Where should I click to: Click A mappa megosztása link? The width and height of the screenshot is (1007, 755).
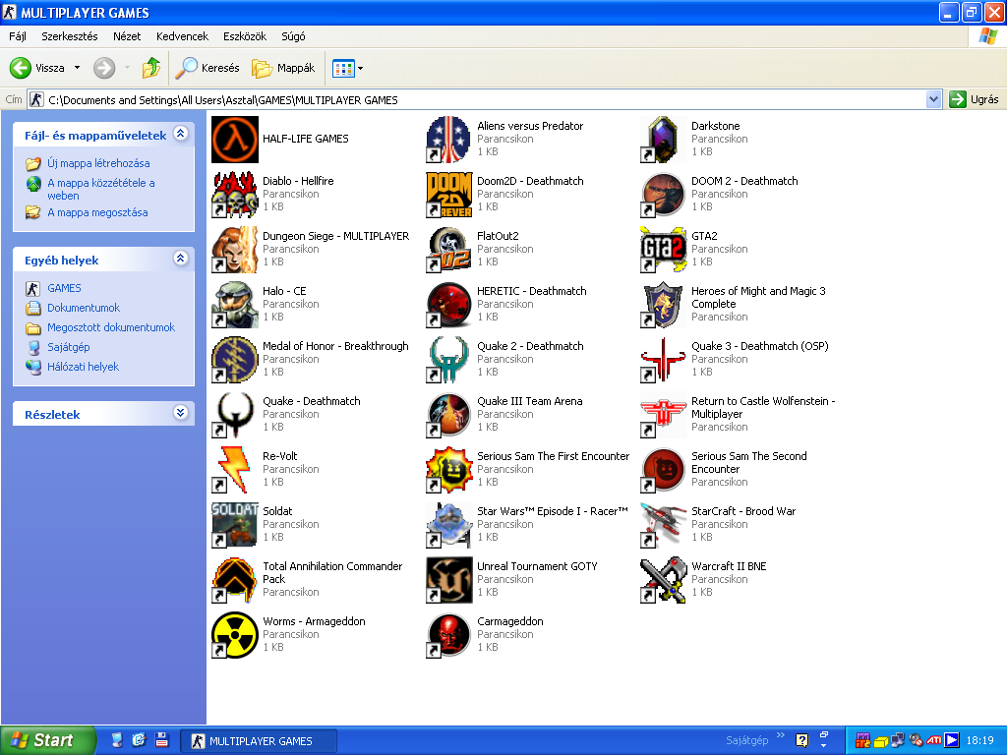[97, 212]
